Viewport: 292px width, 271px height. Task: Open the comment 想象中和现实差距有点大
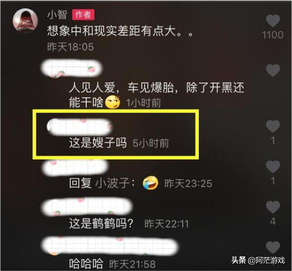click(120, 31)
